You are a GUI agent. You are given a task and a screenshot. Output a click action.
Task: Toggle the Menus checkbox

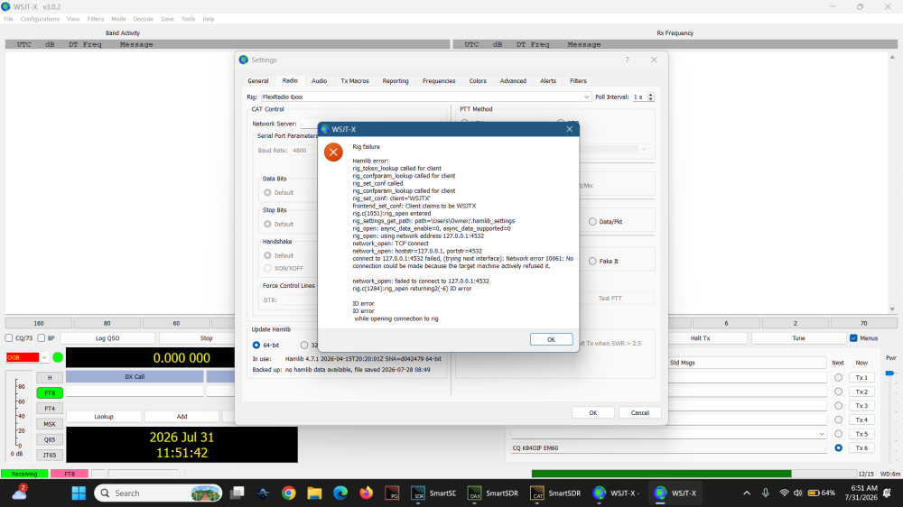point(853,338)
